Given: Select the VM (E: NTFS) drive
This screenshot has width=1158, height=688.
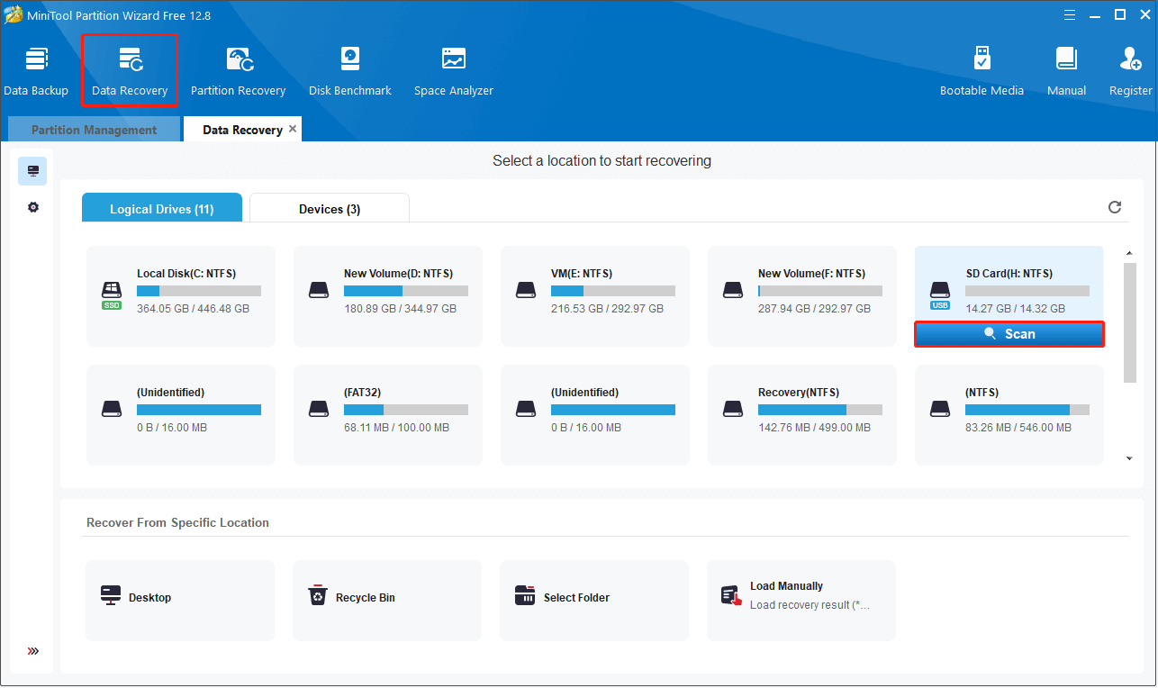Looking at the screenshot, I should (595, 296).
